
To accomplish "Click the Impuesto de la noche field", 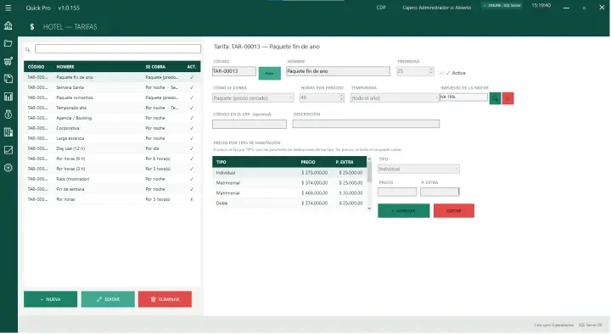I will pyautogui.click(x=463, y=97).
